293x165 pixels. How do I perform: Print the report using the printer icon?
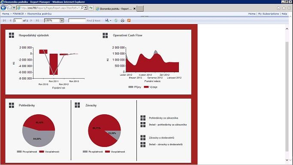pyautogui.click(x=122, y=20)
